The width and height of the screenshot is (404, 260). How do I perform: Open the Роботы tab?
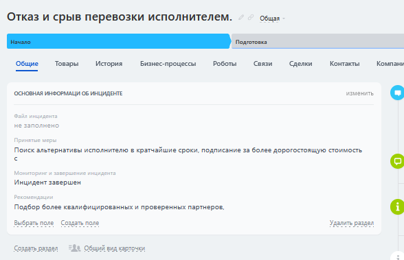click(x=225, y=64)
